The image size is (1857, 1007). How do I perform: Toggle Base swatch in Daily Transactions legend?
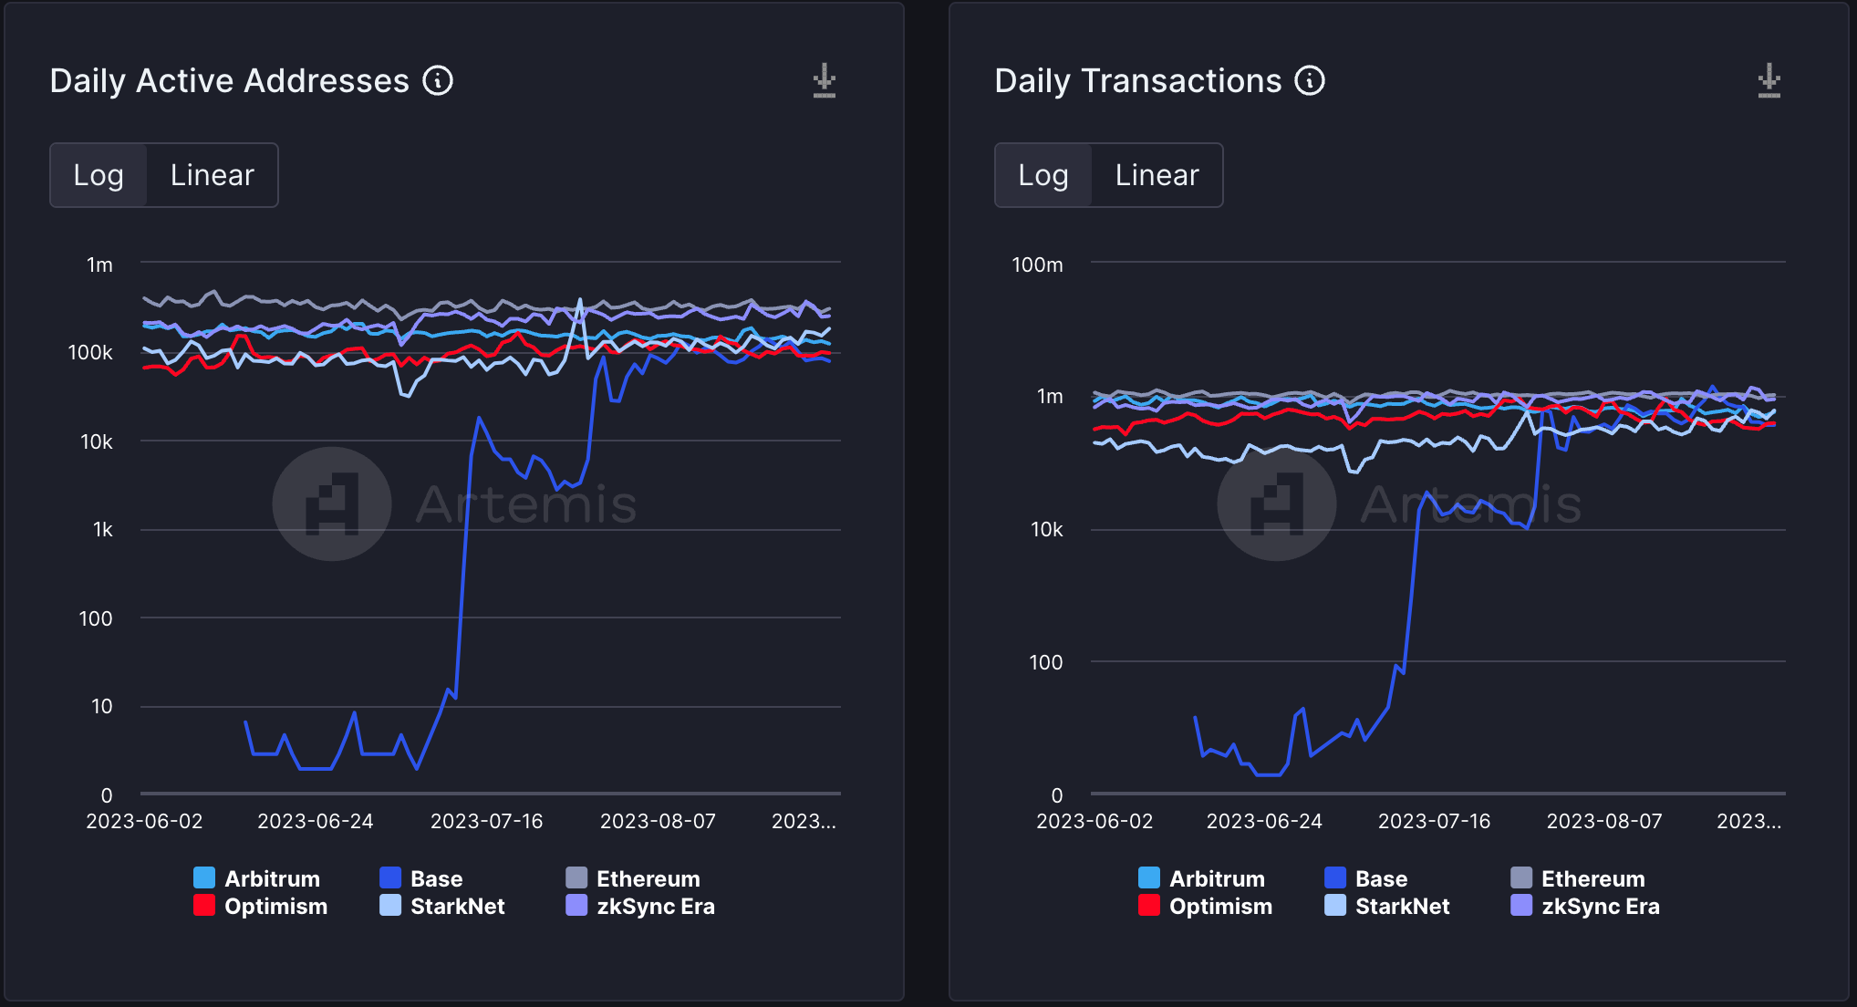[1335, 877]
